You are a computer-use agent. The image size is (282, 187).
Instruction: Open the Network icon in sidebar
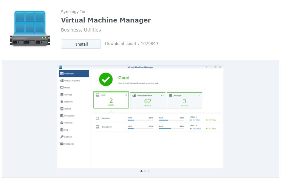pyautogui.click(x=62, y=102)
